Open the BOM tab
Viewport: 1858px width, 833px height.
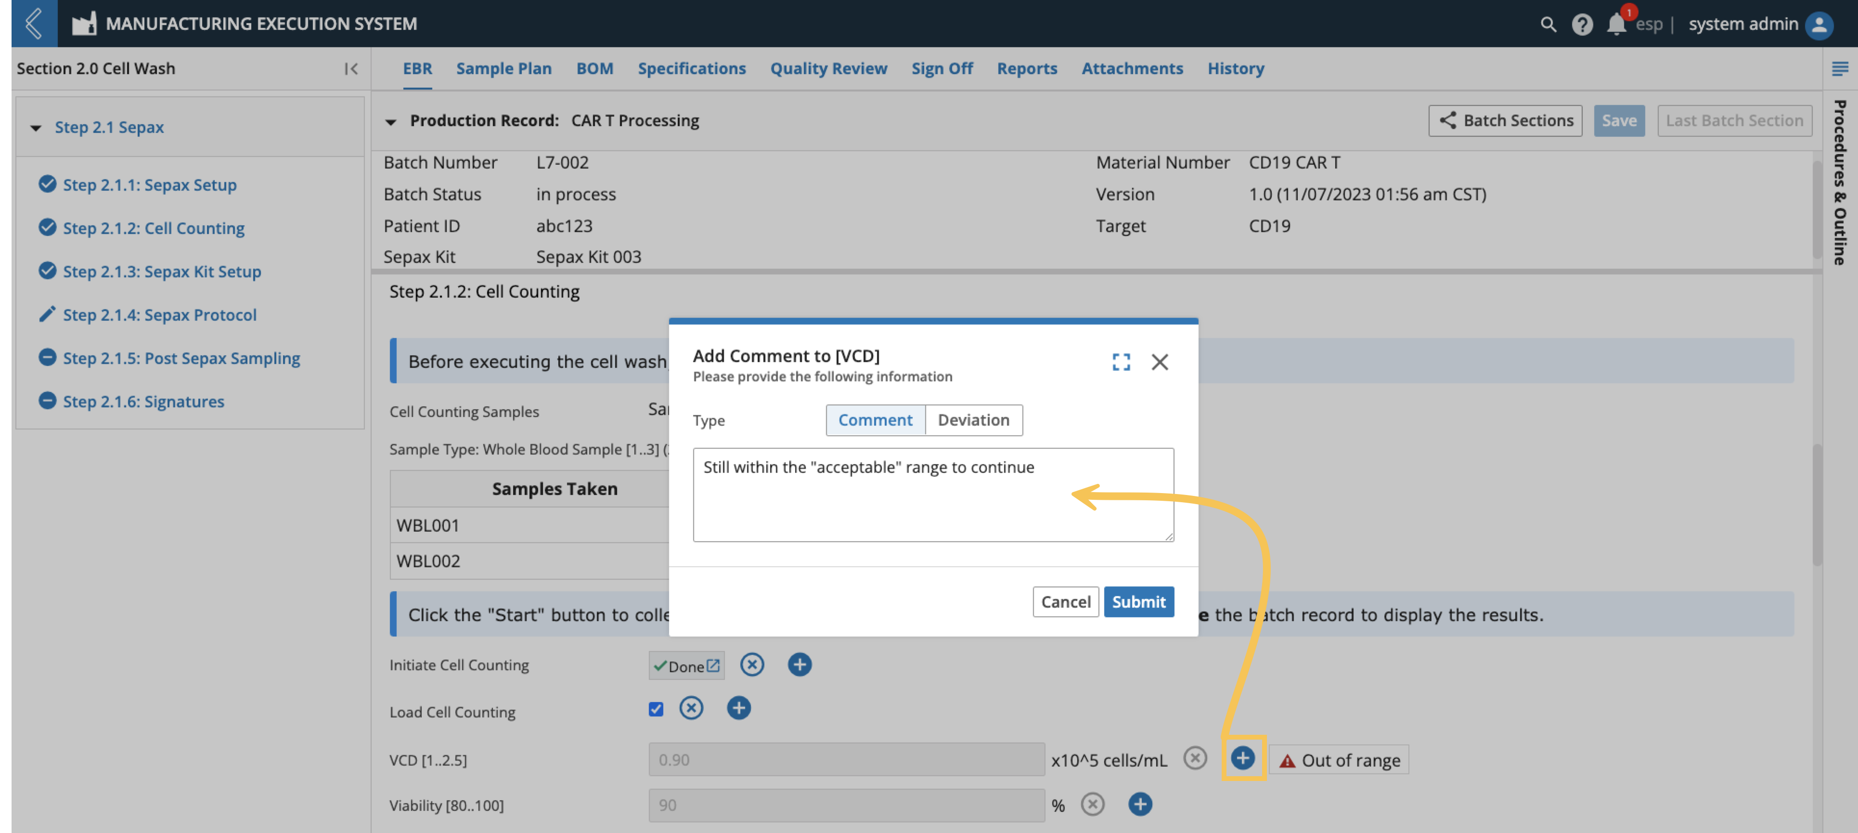tap(594, 68)
